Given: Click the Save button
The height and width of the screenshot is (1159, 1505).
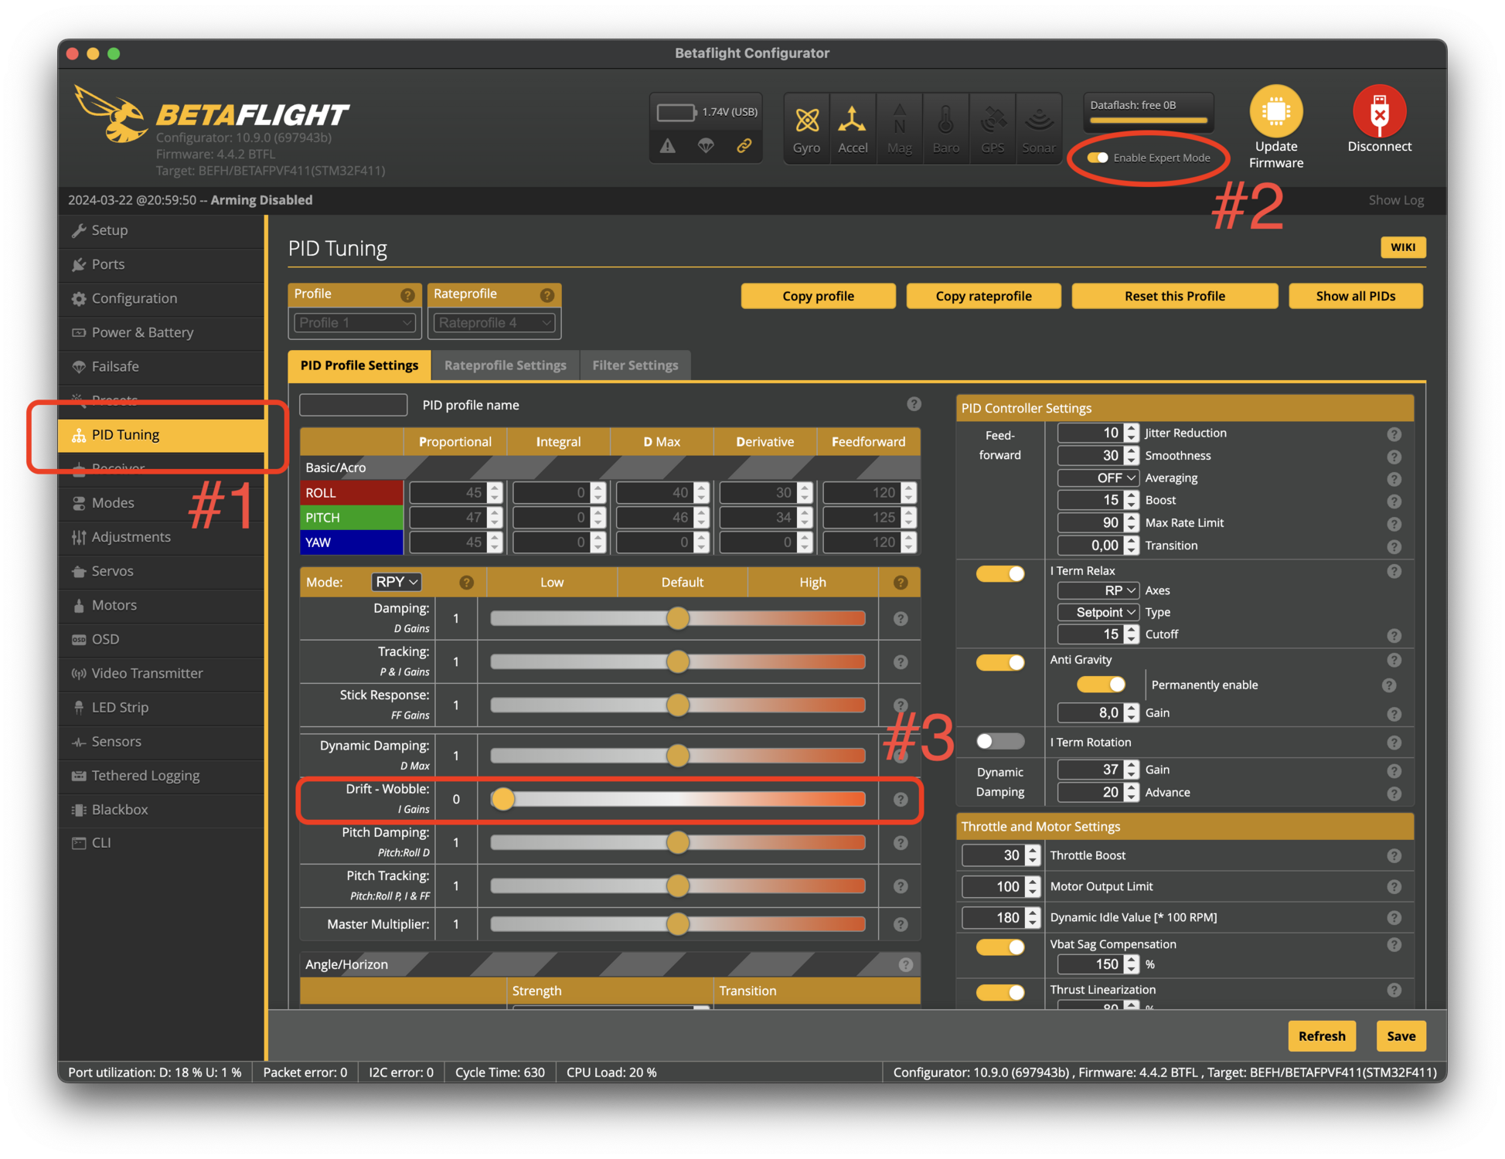Looking at the screenshot, I should (1401, 1036).
